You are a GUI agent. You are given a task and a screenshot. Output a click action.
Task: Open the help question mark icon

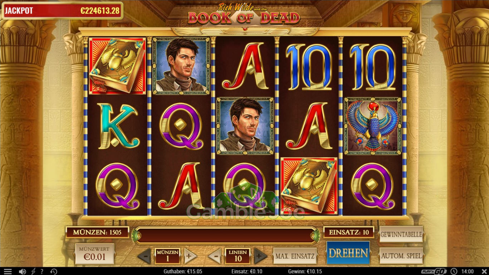(42, 271)
